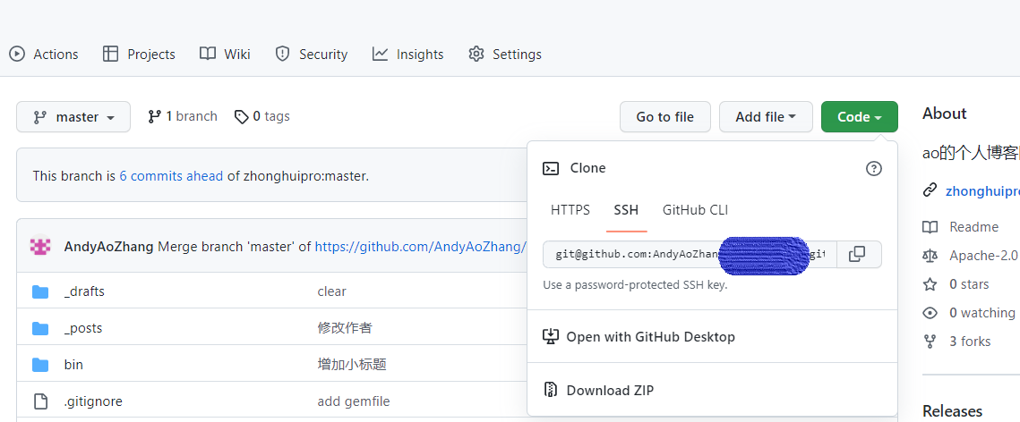Open the master branch dropdown
The height and width of the screenshot is (422, 1020).
pyautogui.click(x=73, y=117)
